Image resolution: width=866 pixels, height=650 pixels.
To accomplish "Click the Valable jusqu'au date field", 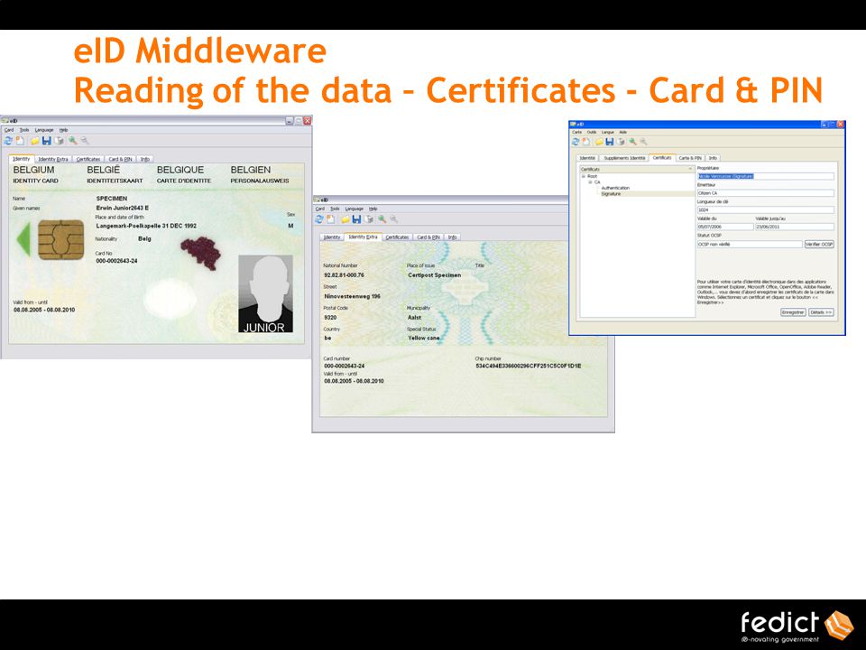I will pyautogui.click(x=795, y=227).
